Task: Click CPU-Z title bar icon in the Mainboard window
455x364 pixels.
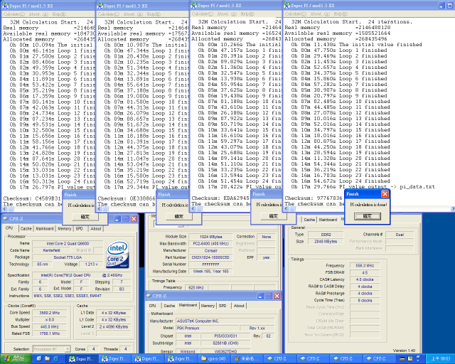Action: click(x=149, y=296)
